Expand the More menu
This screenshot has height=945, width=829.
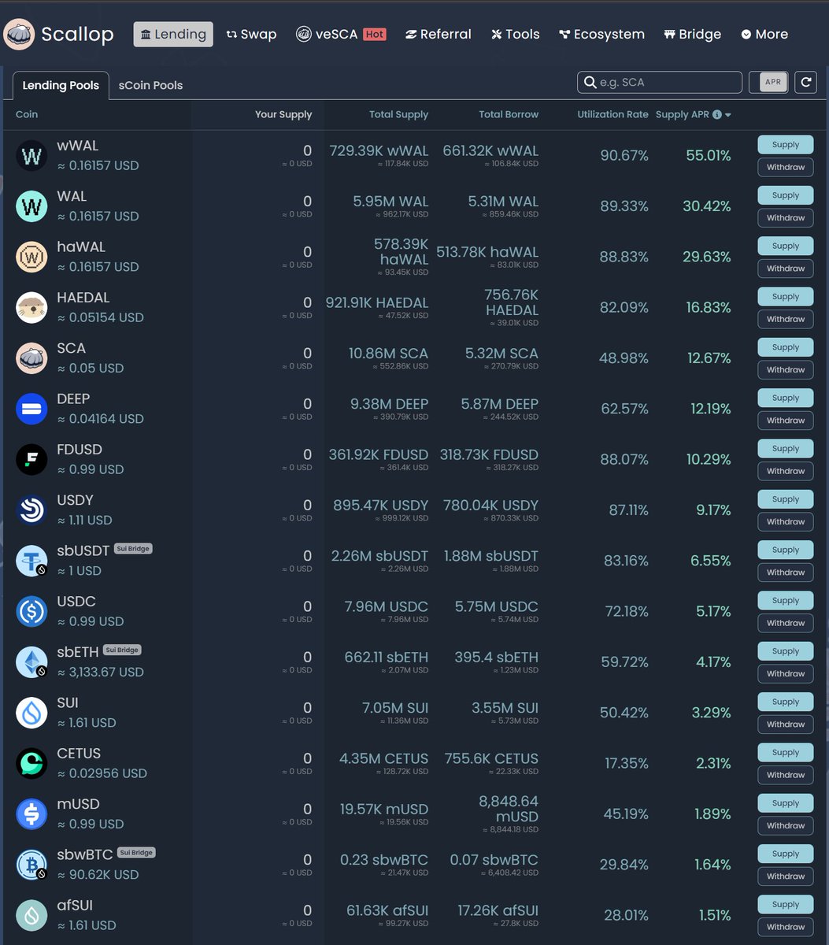pyautogui.click(x=764, y=35)
